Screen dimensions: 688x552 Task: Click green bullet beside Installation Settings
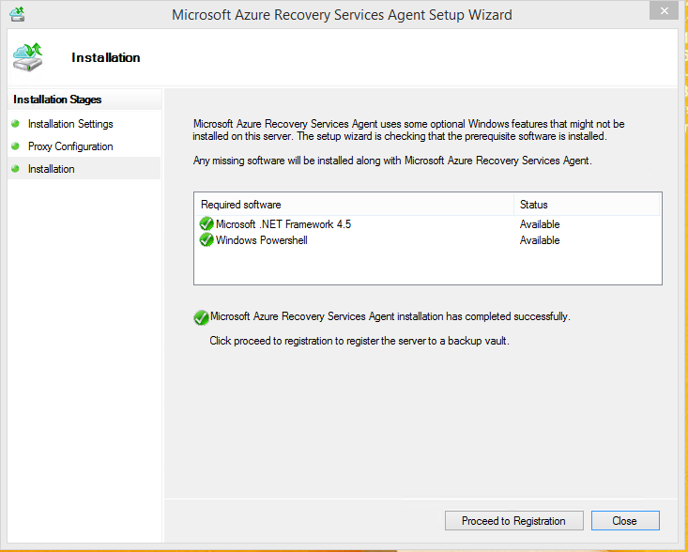click(x=15, y=124)
